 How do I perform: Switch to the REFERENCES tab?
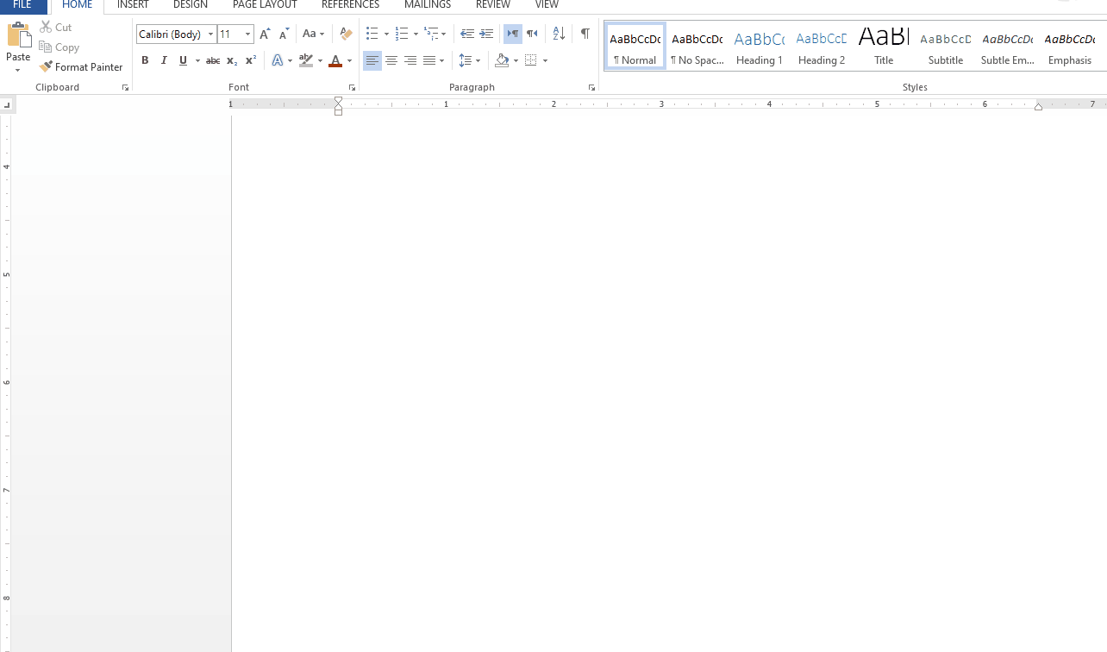pos(351,5)
